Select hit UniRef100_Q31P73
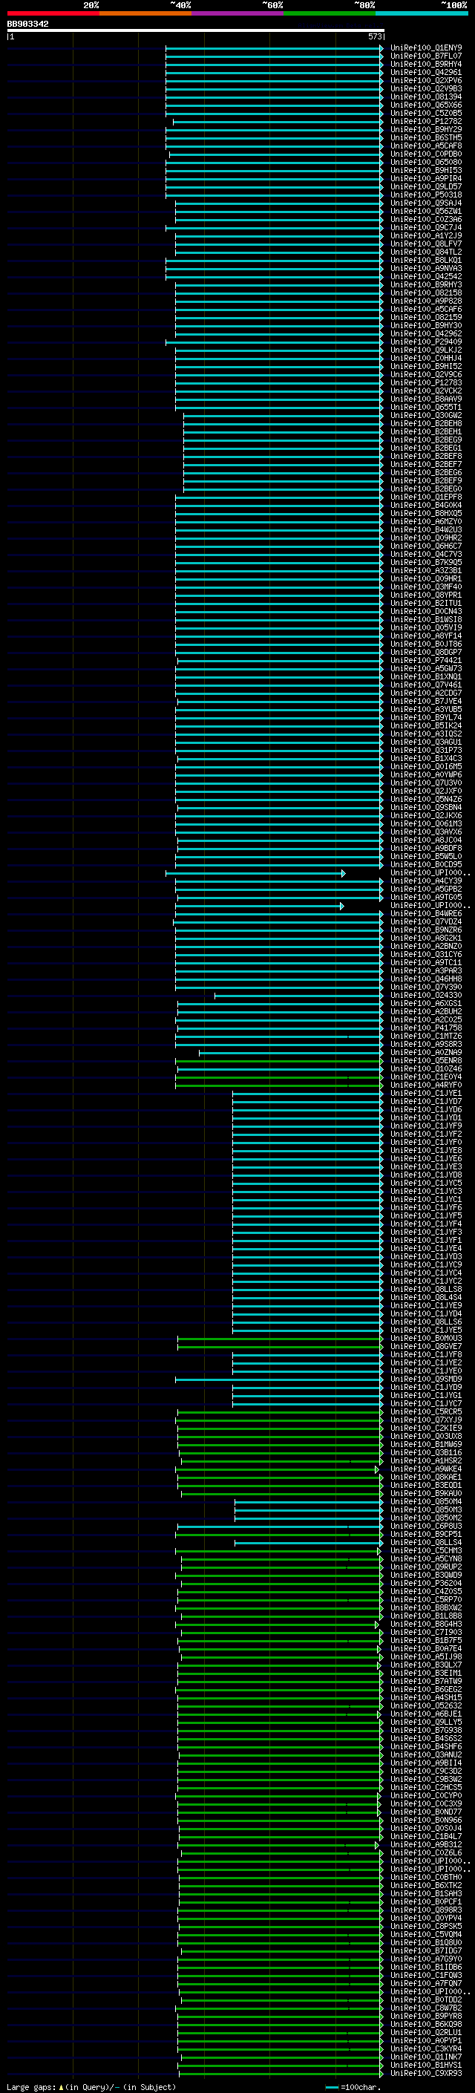475x2093 pixels. pos(426,750)
